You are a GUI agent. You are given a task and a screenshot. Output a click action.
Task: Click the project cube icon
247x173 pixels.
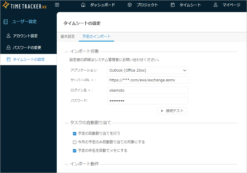click(130, 5)
